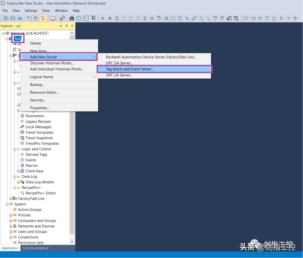Screen dimensions: 303x258
Task: Expand the FactoryTalk Linx tree node
Action: point(11,199)
